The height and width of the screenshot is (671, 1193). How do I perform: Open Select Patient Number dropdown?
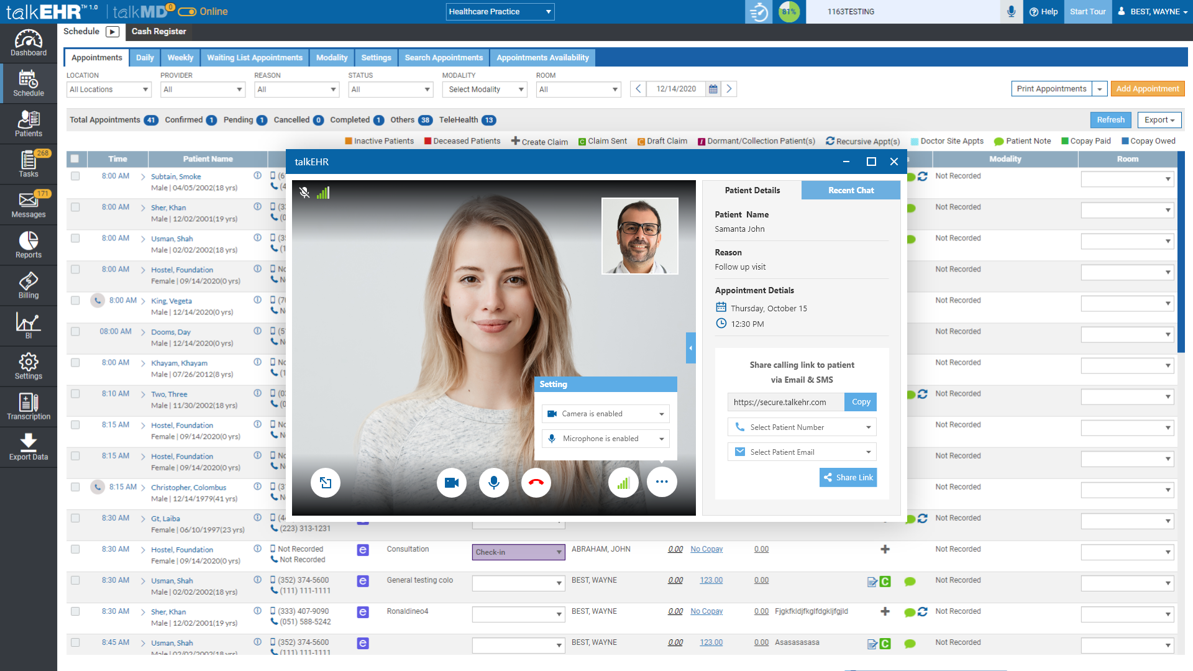coord(802,427)
